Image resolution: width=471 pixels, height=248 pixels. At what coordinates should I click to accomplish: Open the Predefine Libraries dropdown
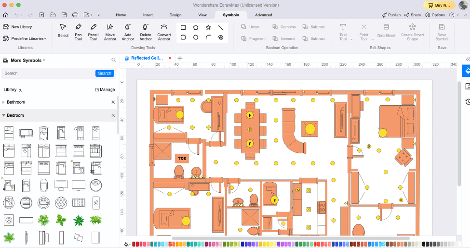pos(24,38)
